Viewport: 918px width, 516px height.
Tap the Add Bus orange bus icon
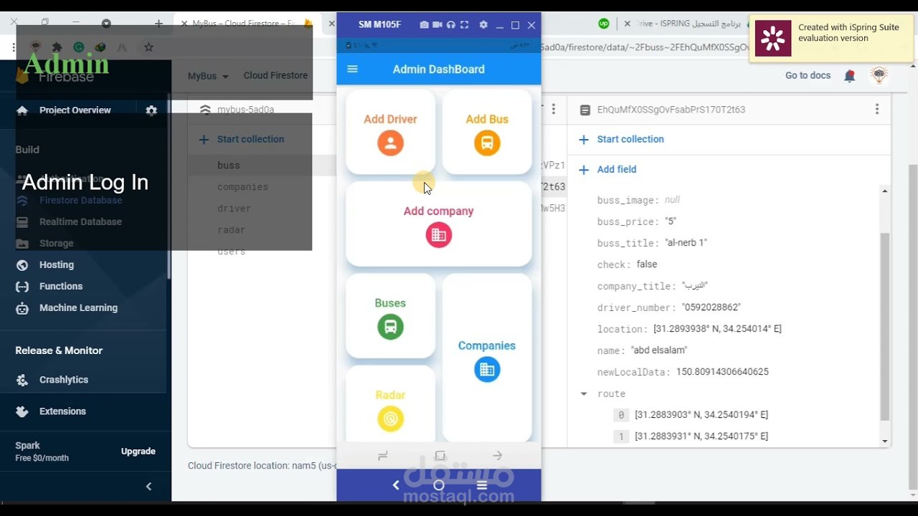pos(487,143)
